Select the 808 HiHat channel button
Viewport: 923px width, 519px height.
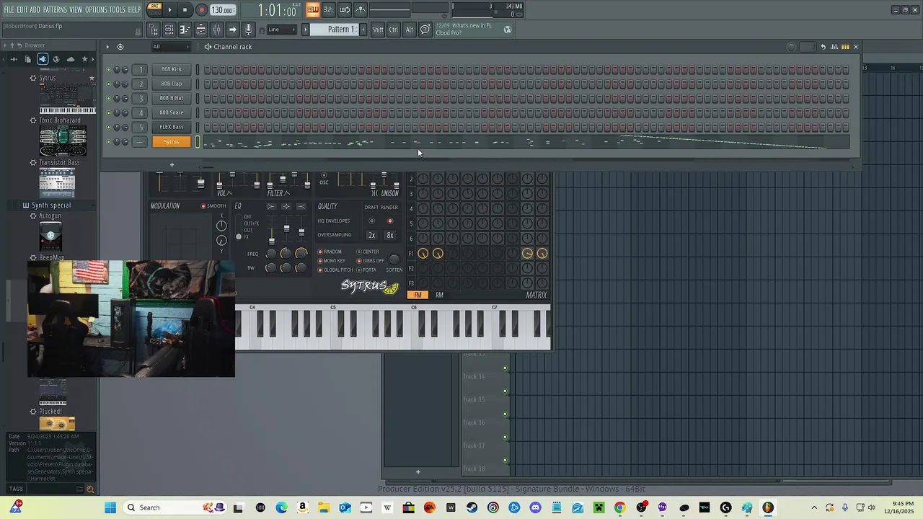[172, 98]
